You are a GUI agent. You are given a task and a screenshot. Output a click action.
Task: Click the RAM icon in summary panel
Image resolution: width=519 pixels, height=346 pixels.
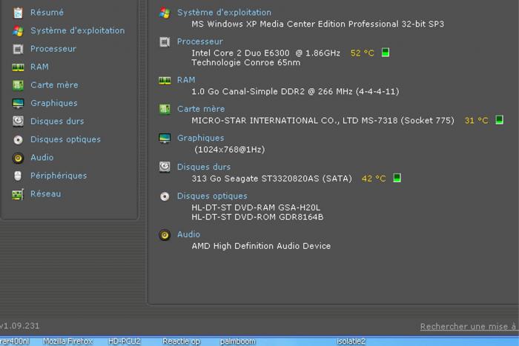(165, 80)
